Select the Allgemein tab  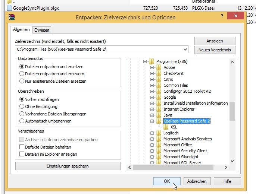(x=21, y=29)
